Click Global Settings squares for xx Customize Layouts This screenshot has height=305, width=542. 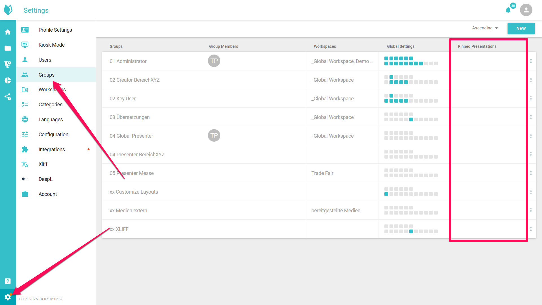[411, 192]
